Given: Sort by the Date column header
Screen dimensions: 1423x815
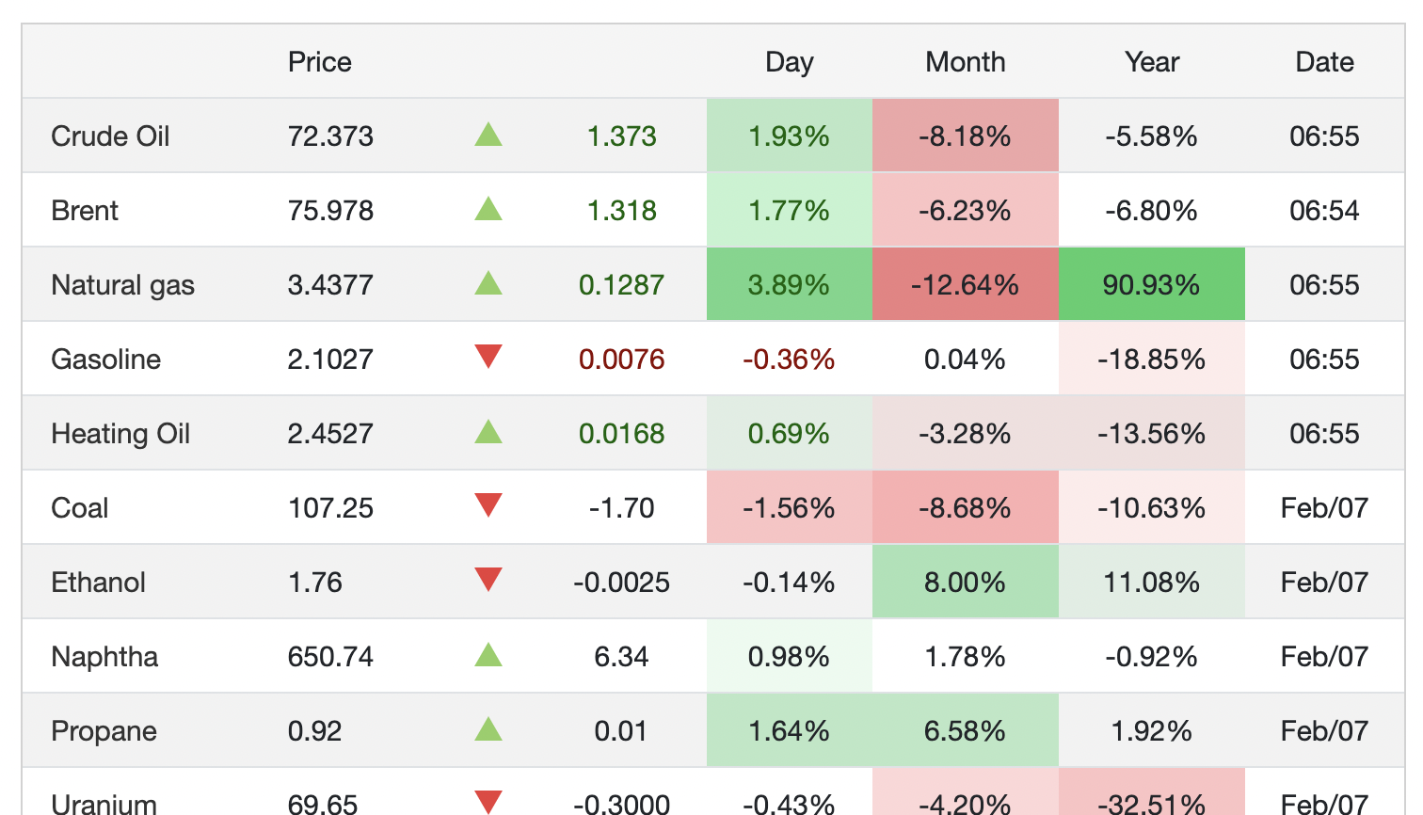Looking at the screenshot, I should click(x=1324, y=62).
